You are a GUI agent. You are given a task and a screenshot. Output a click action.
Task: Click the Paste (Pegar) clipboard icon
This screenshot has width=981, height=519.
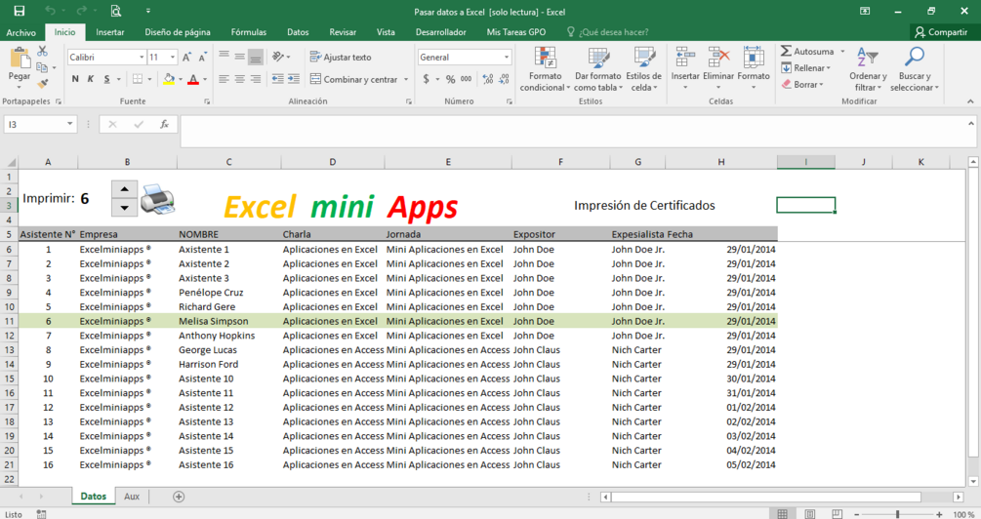[x=20, y=59]
